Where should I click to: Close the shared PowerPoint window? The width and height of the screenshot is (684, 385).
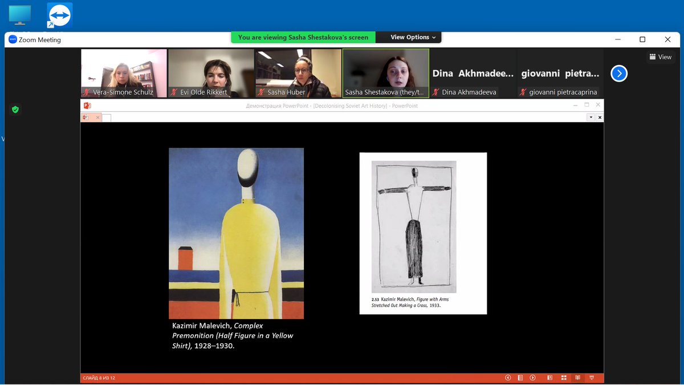[598, 105]
